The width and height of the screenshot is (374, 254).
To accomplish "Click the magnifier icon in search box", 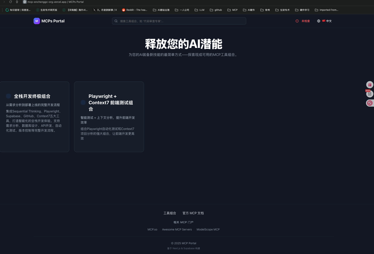I will pos(116,21).
